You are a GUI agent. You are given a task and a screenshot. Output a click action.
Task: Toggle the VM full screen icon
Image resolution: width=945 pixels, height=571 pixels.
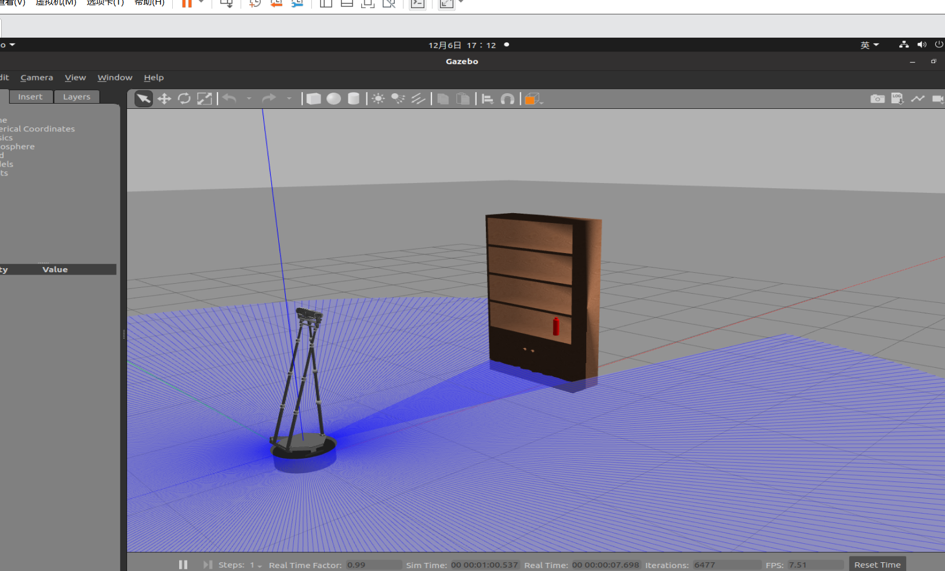pos(446,3)
